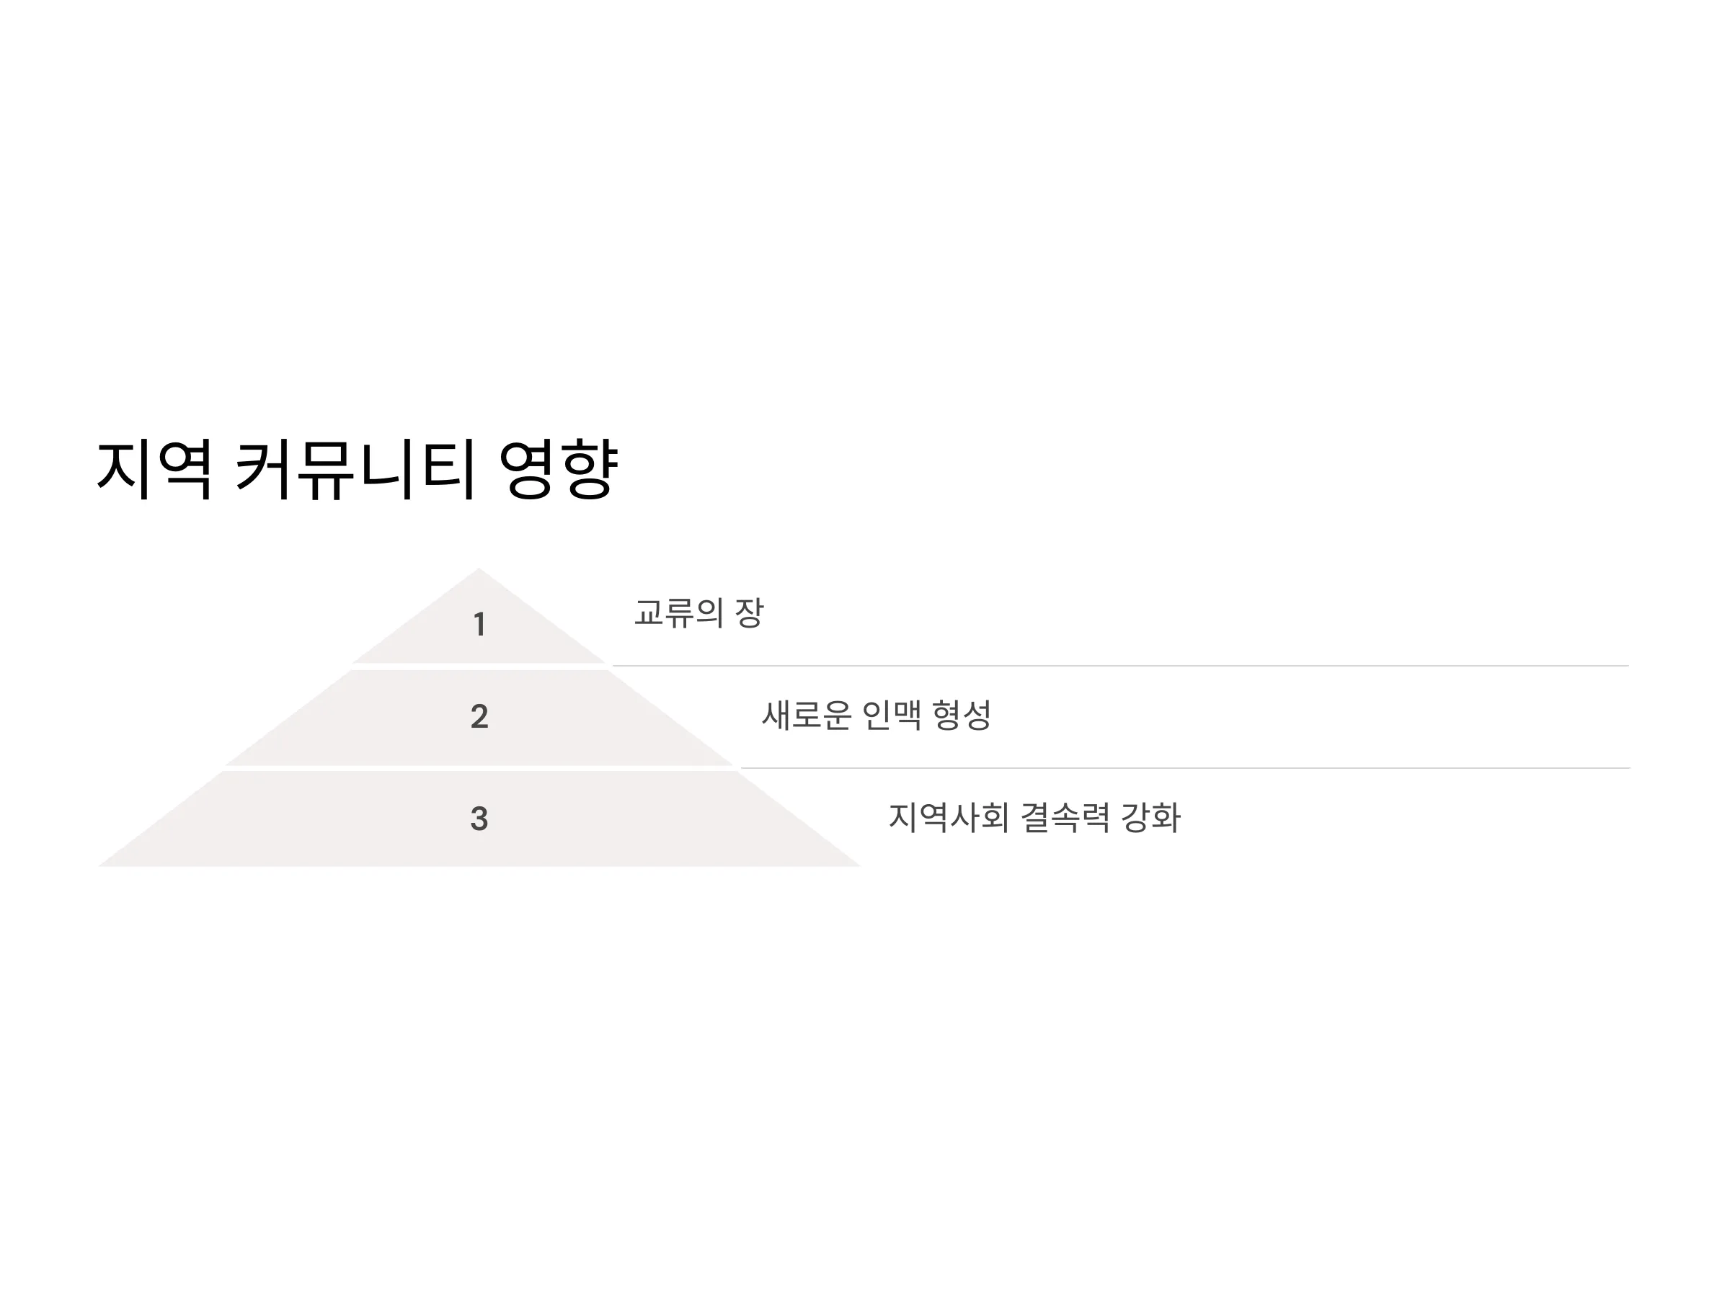Select the word 새로운
The image size is (1730, 1297).
(x=807, y=716)
